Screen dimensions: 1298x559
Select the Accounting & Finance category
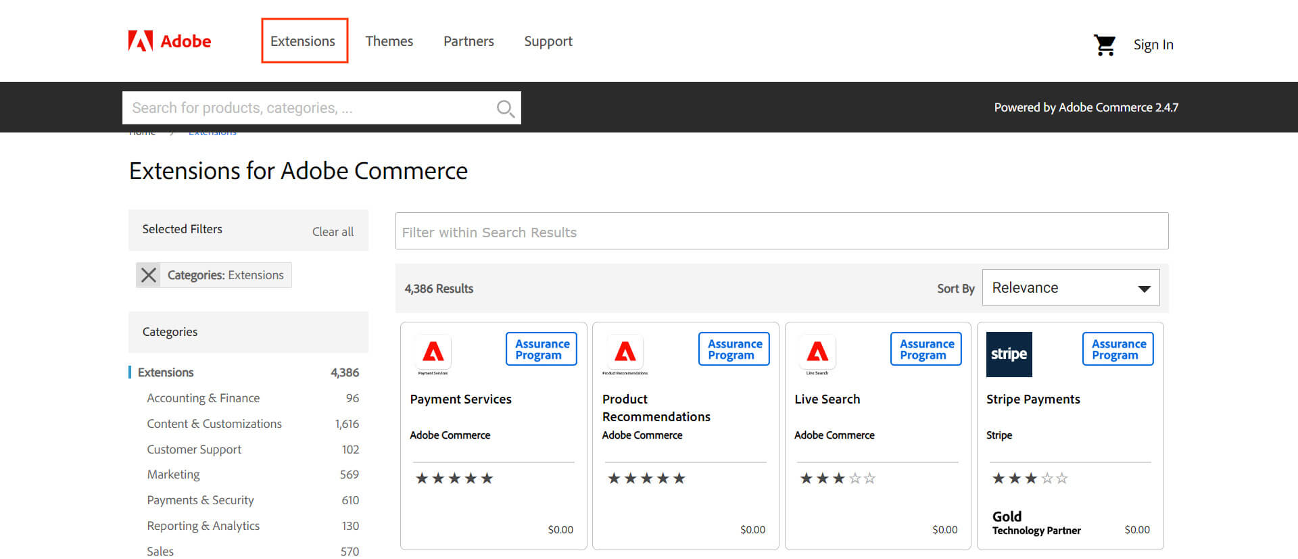pos(203,398)
